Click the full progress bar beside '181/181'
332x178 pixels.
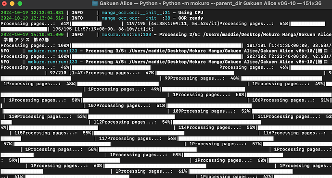pos(156,46)
